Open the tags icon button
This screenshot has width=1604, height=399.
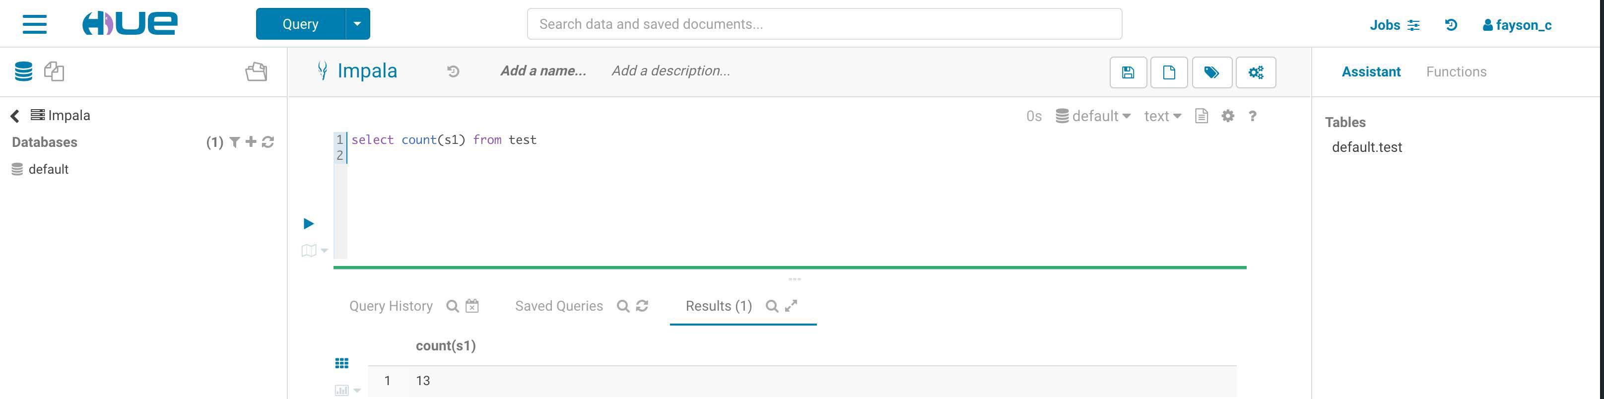click(x=1211, y=72)
